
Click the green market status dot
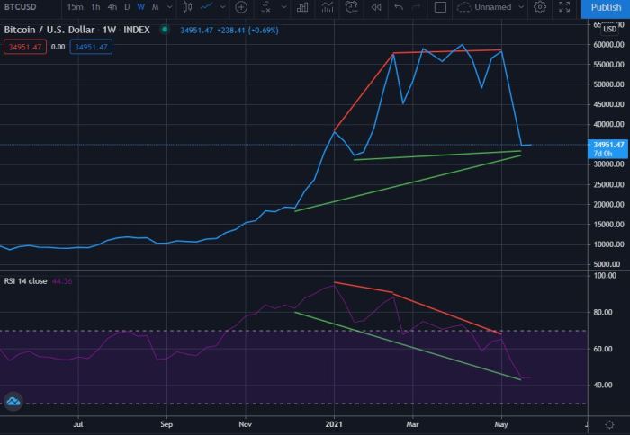(165, 30)
